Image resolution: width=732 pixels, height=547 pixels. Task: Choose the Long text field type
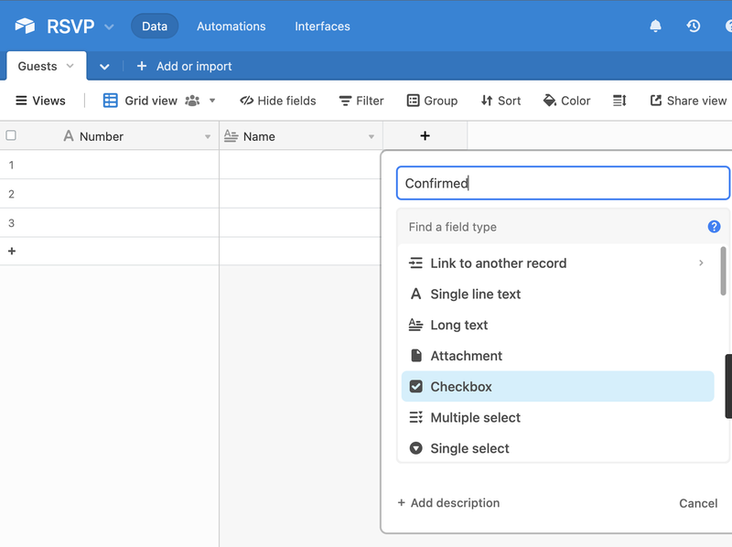tap(557, 325)
